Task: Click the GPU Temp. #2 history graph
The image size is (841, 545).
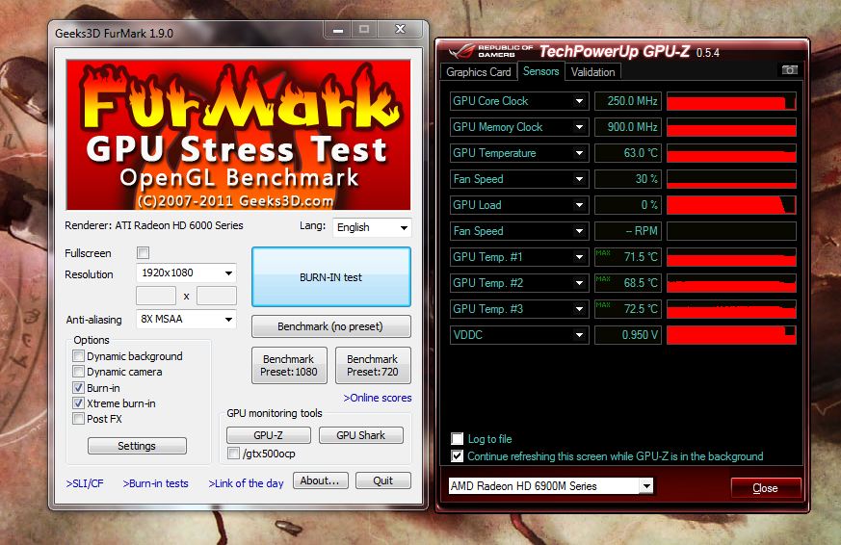Action: [731, 283]
